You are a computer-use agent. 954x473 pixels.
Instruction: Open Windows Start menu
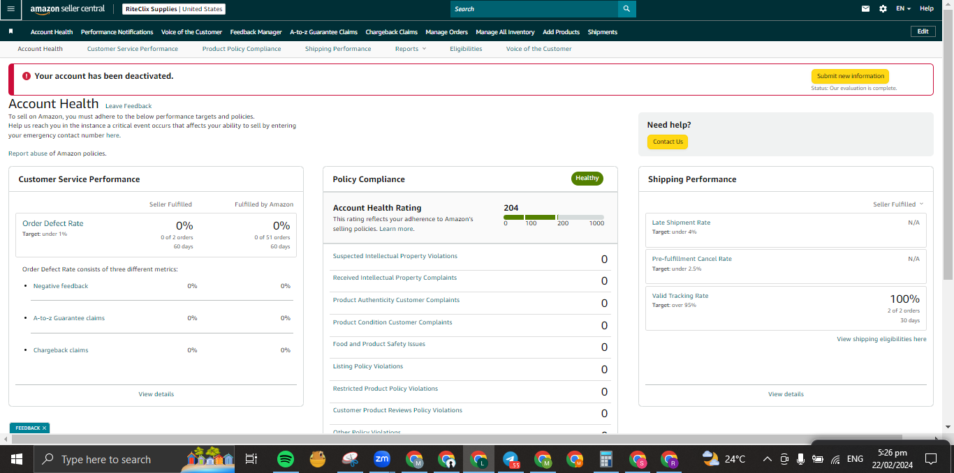pyautogui.click(x=17, y=459)
